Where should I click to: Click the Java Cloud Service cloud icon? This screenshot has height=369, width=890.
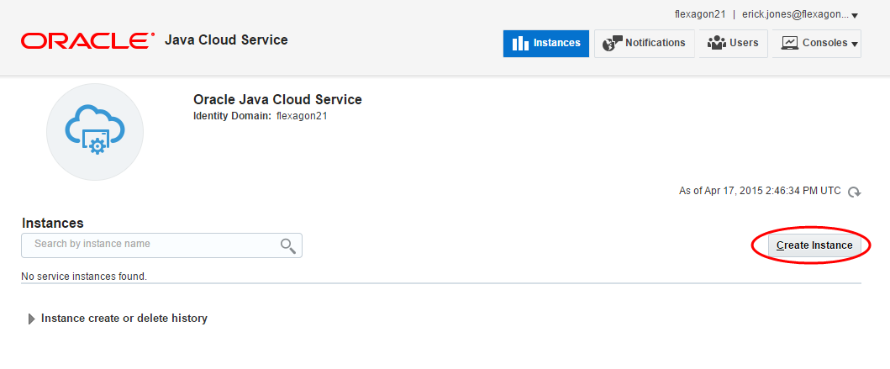(95, 132)
